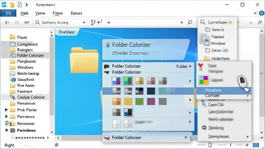
Task: Choose the purple magenta swatch
Action: 151,101
